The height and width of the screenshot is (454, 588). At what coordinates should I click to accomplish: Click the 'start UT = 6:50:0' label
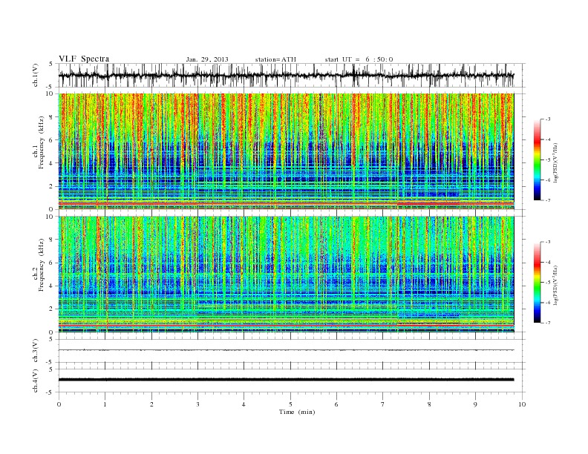pos(359,59)
